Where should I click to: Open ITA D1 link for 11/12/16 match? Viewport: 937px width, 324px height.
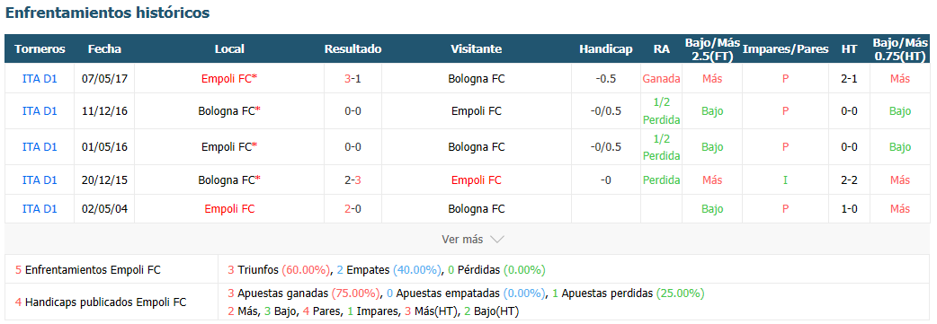coord(40,110)
